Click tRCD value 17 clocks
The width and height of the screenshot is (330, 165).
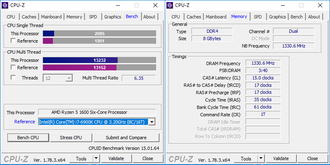[263, 85]
